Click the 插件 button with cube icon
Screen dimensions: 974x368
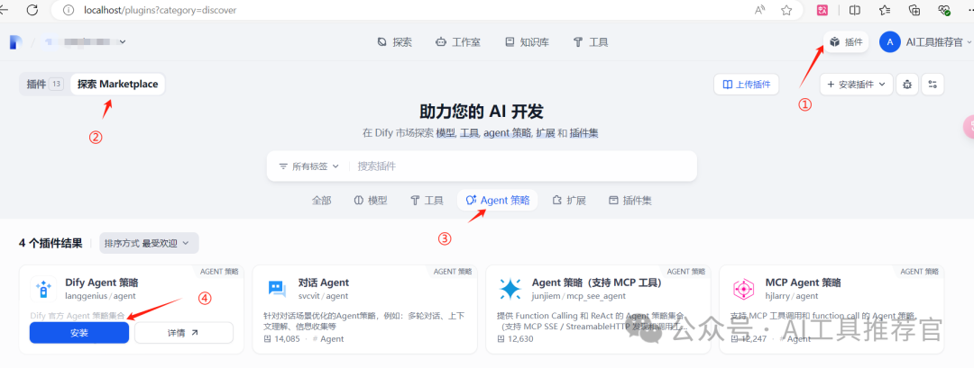[x=846, y=42]
